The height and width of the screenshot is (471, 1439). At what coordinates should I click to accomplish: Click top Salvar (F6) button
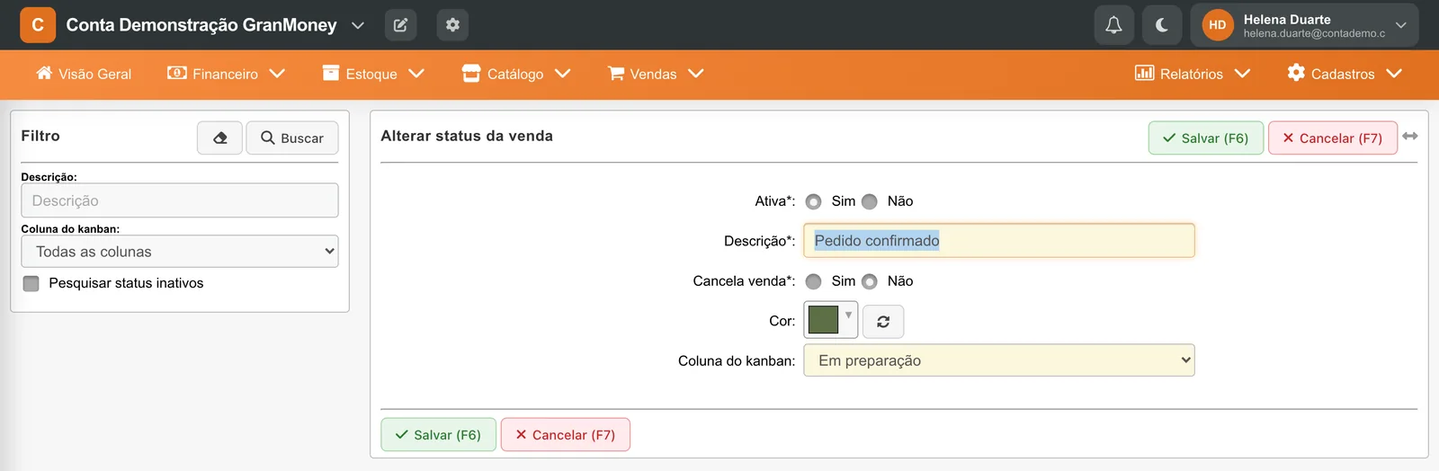coord(1206,138)
